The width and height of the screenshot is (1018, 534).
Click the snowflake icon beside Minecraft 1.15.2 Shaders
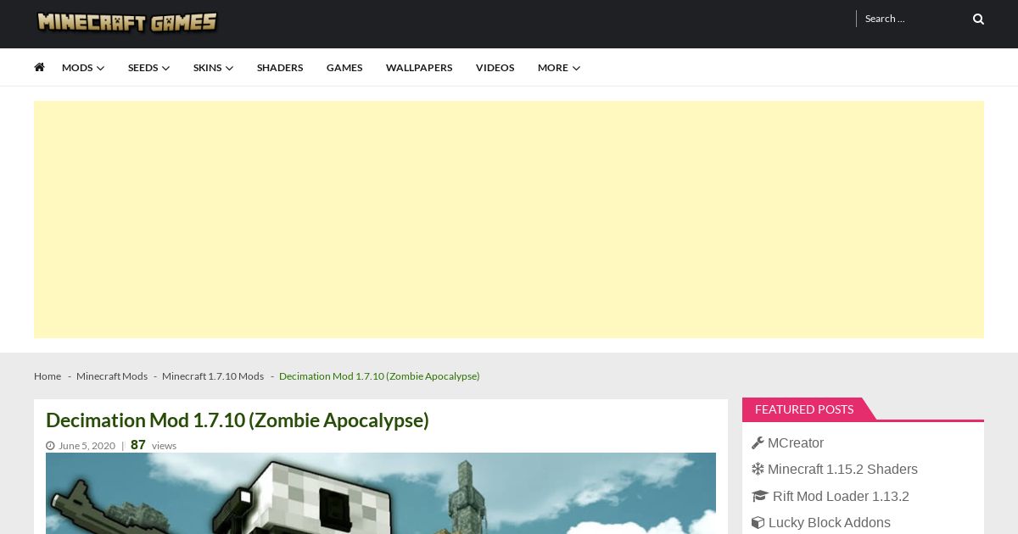point(758,469)
